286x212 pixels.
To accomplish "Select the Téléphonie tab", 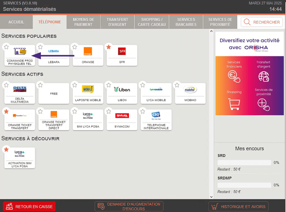I will point(49,22).
